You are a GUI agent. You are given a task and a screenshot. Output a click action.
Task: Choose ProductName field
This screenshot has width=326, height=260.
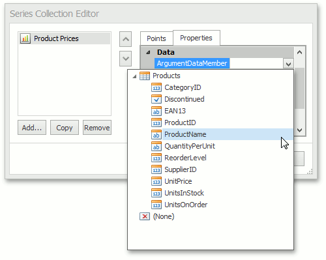tap(228, 134)
